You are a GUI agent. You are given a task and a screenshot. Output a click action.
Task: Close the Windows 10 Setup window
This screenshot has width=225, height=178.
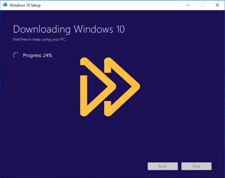point(217,5)
